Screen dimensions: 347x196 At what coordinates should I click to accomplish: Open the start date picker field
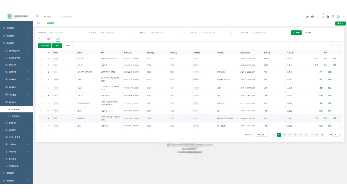215,32
